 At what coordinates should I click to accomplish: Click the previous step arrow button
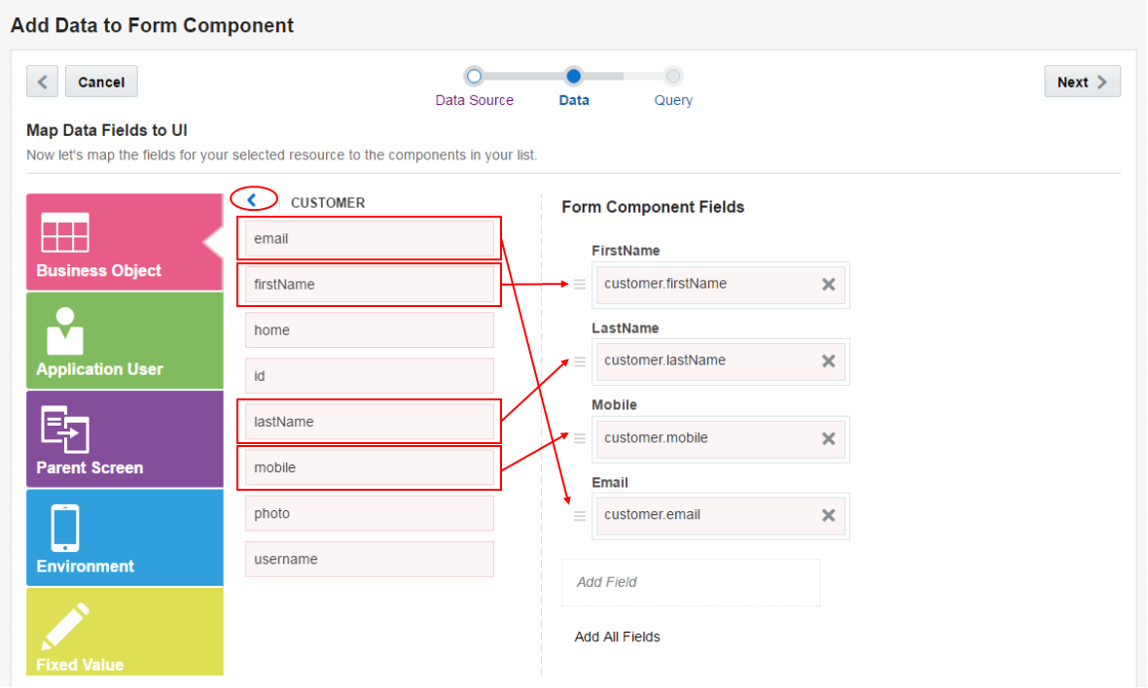[42, 82]
